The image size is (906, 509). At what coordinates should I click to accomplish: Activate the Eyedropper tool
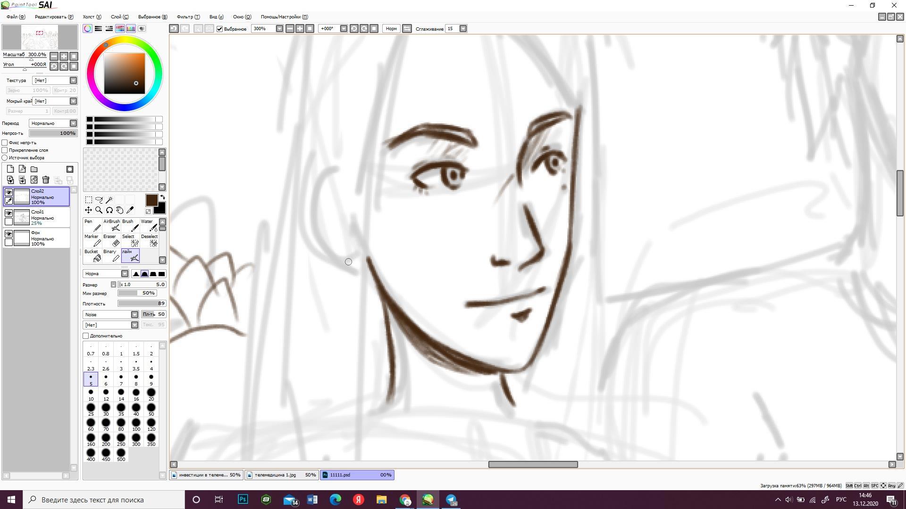click(130, 210)
